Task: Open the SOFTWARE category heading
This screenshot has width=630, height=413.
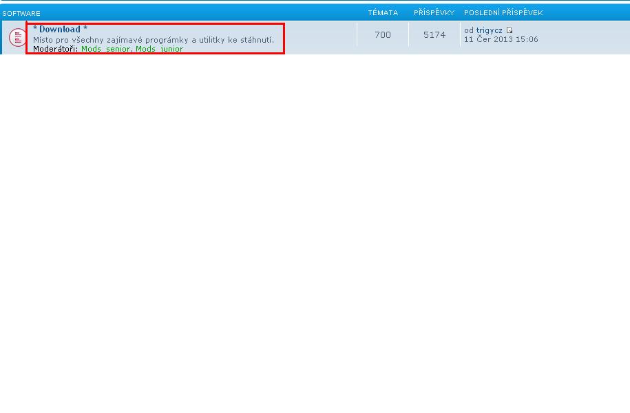Action: [21, 13]
